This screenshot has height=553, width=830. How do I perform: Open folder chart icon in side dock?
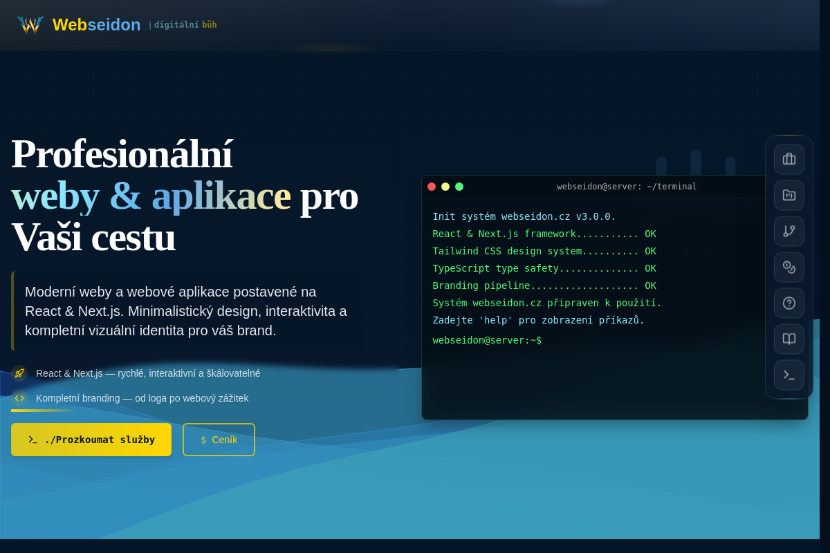[x=789, y=195]
